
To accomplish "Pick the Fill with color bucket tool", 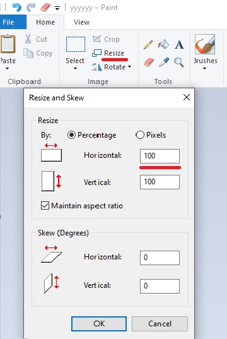I will point(163,44).
